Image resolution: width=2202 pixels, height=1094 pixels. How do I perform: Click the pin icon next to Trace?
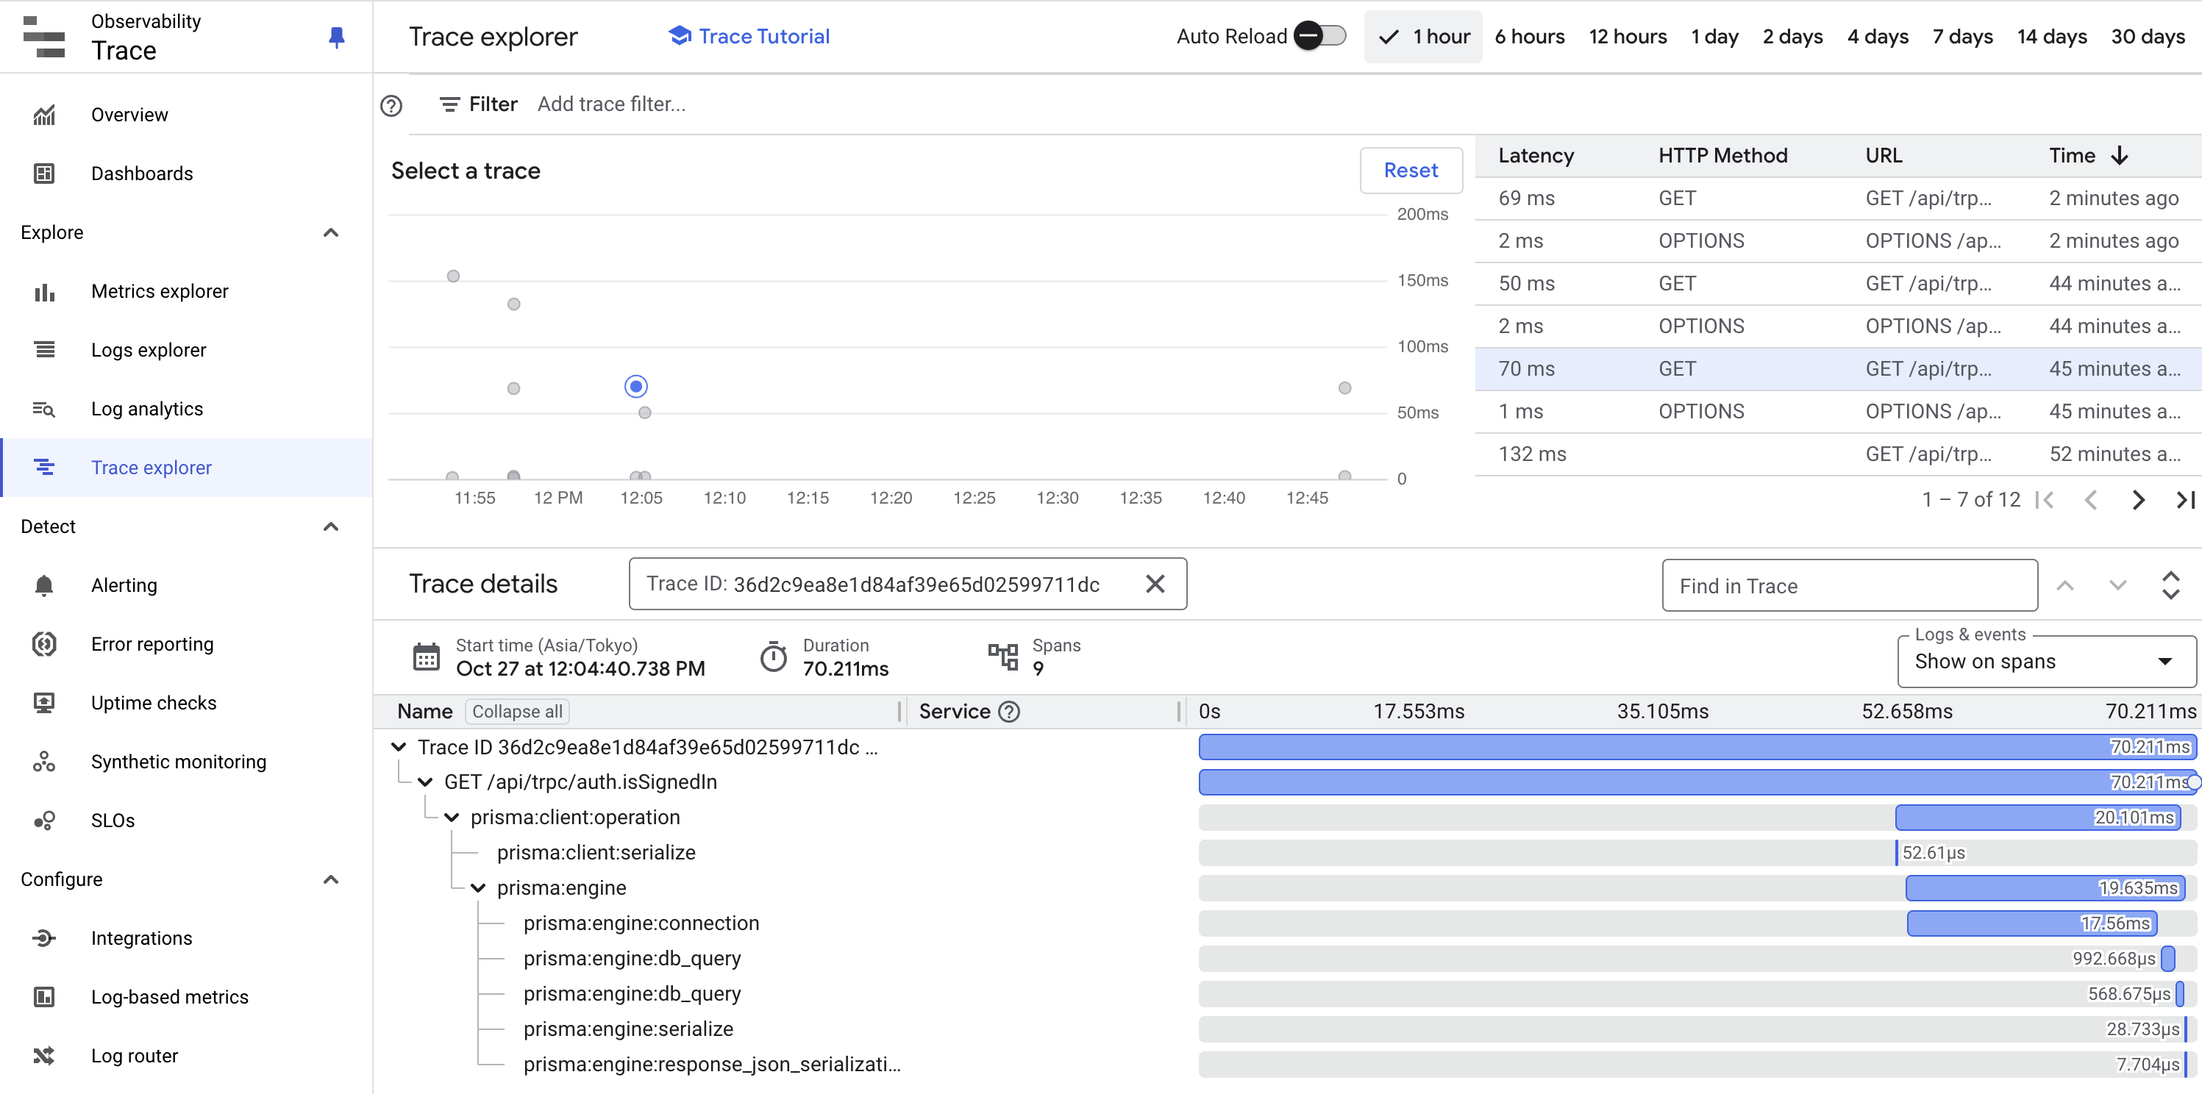pos(336,37)
